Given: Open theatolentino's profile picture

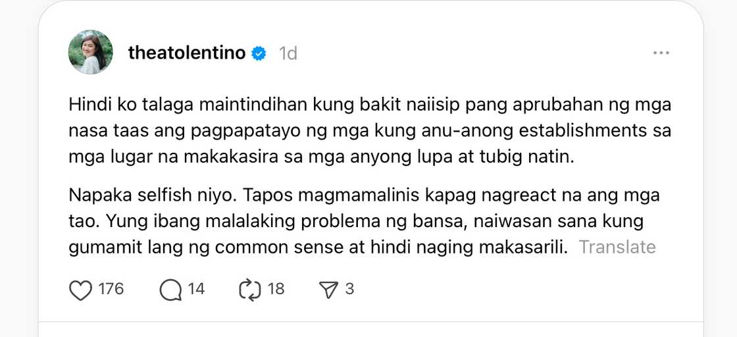Looking at the screenshot, I should 91,52.
